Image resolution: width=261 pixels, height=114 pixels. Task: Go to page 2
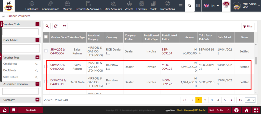coord(205,100)
